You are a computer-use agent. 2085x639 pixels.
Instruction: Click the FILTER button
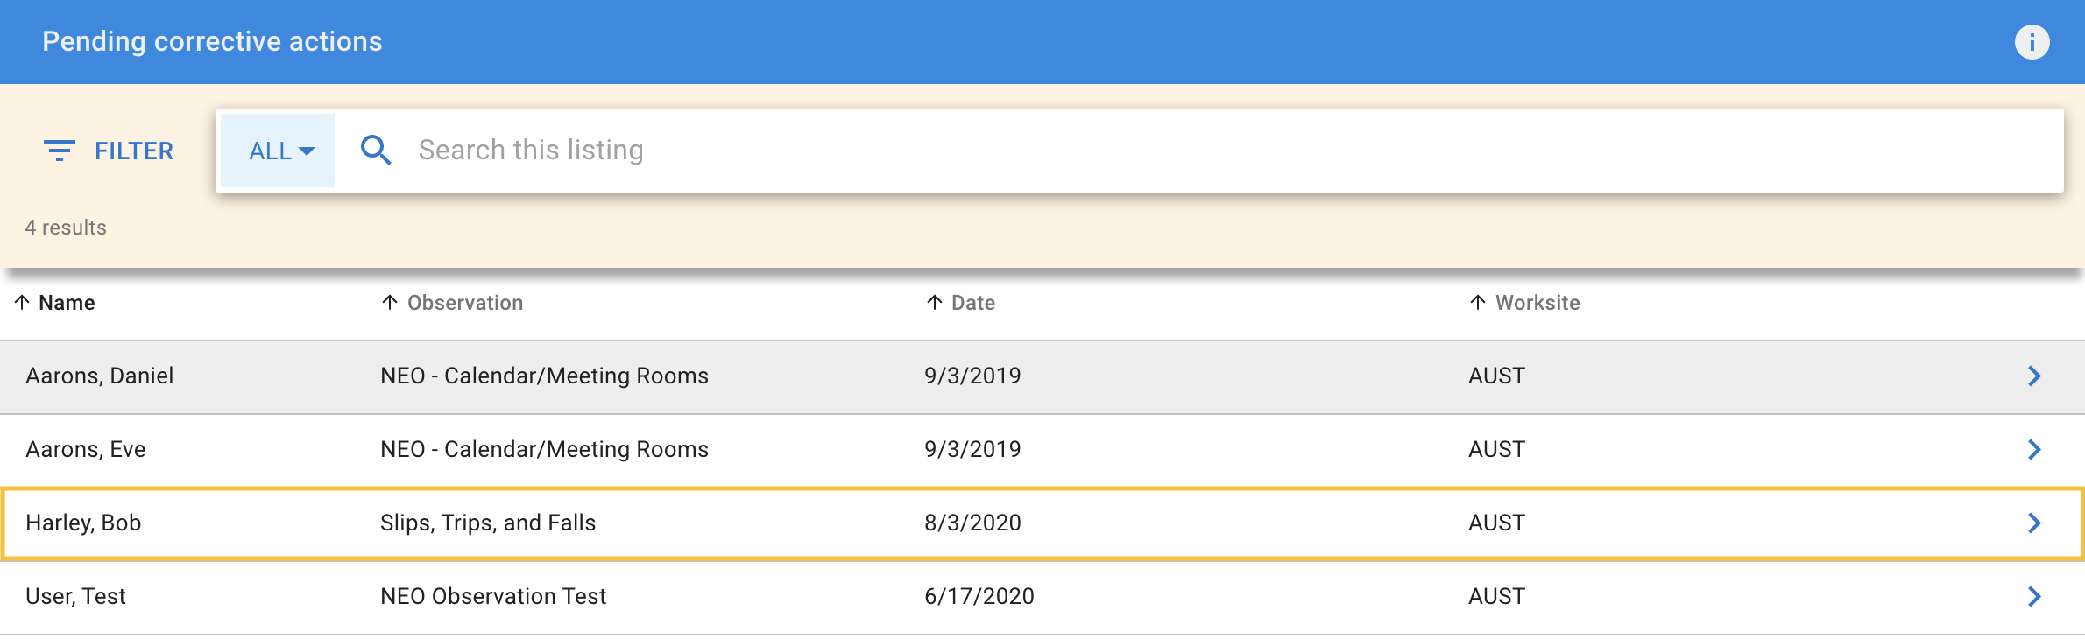click(x=133, y=151)
